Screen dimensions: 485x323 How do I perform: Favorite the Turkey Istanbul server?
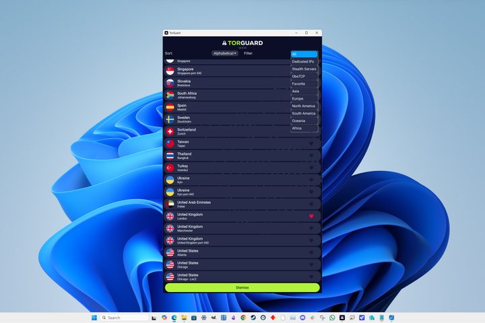(x=311, y=168)
